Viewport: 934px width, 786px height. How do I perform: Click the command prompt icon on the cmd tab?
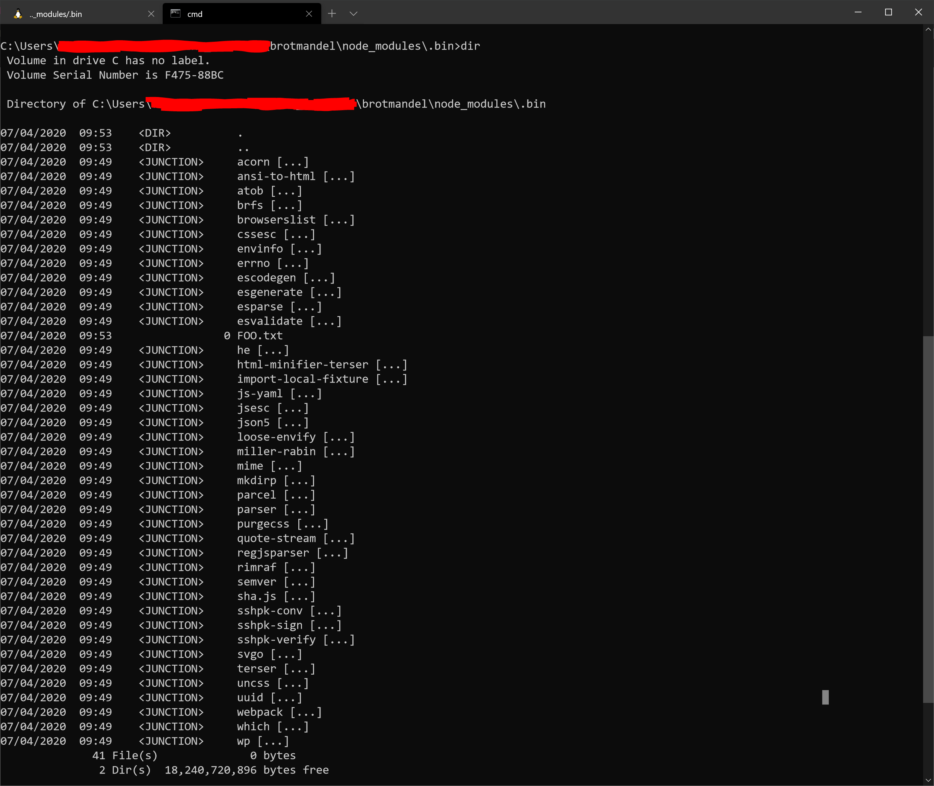175,14
